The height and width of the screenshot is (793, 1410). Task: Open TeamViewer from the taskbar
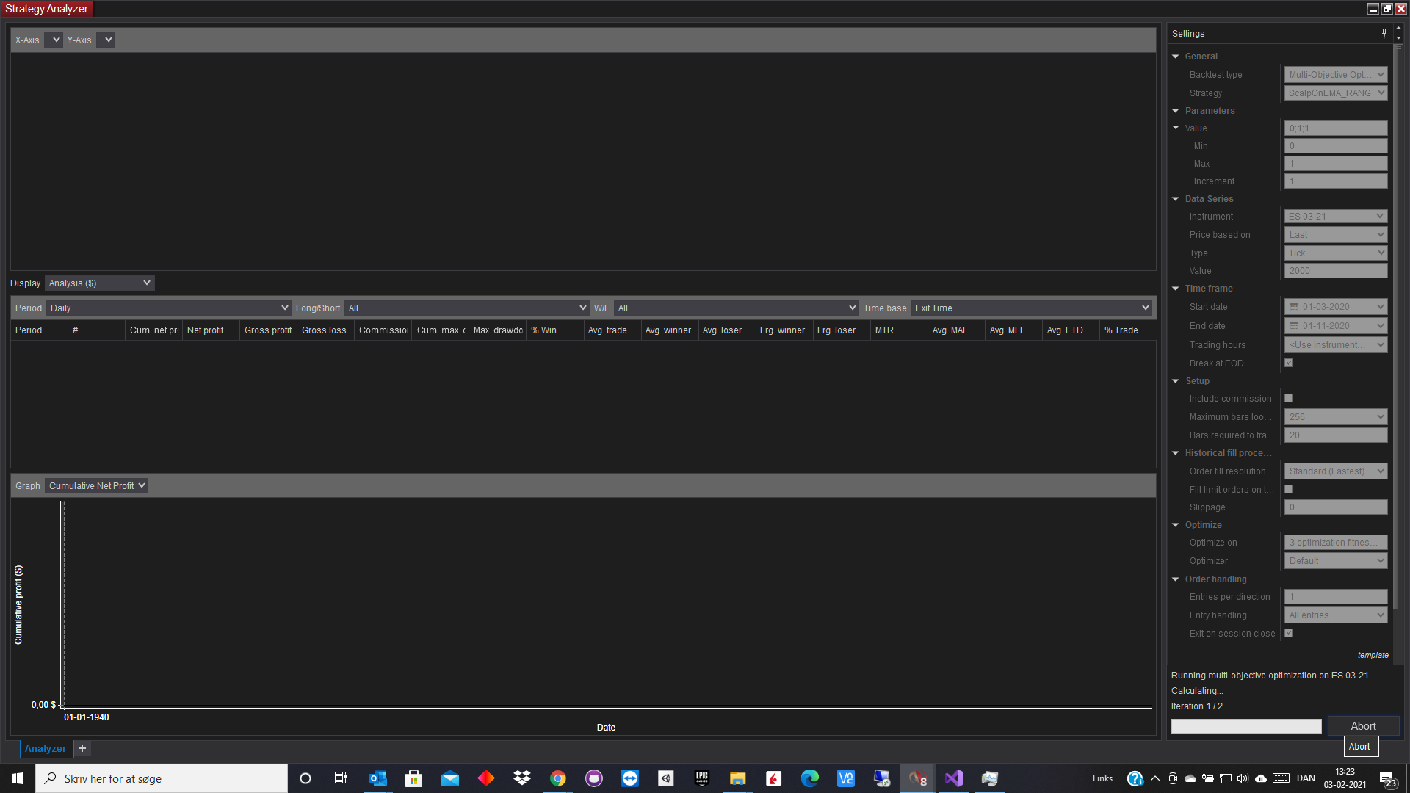pyautogui.click(x=630, y=778)
